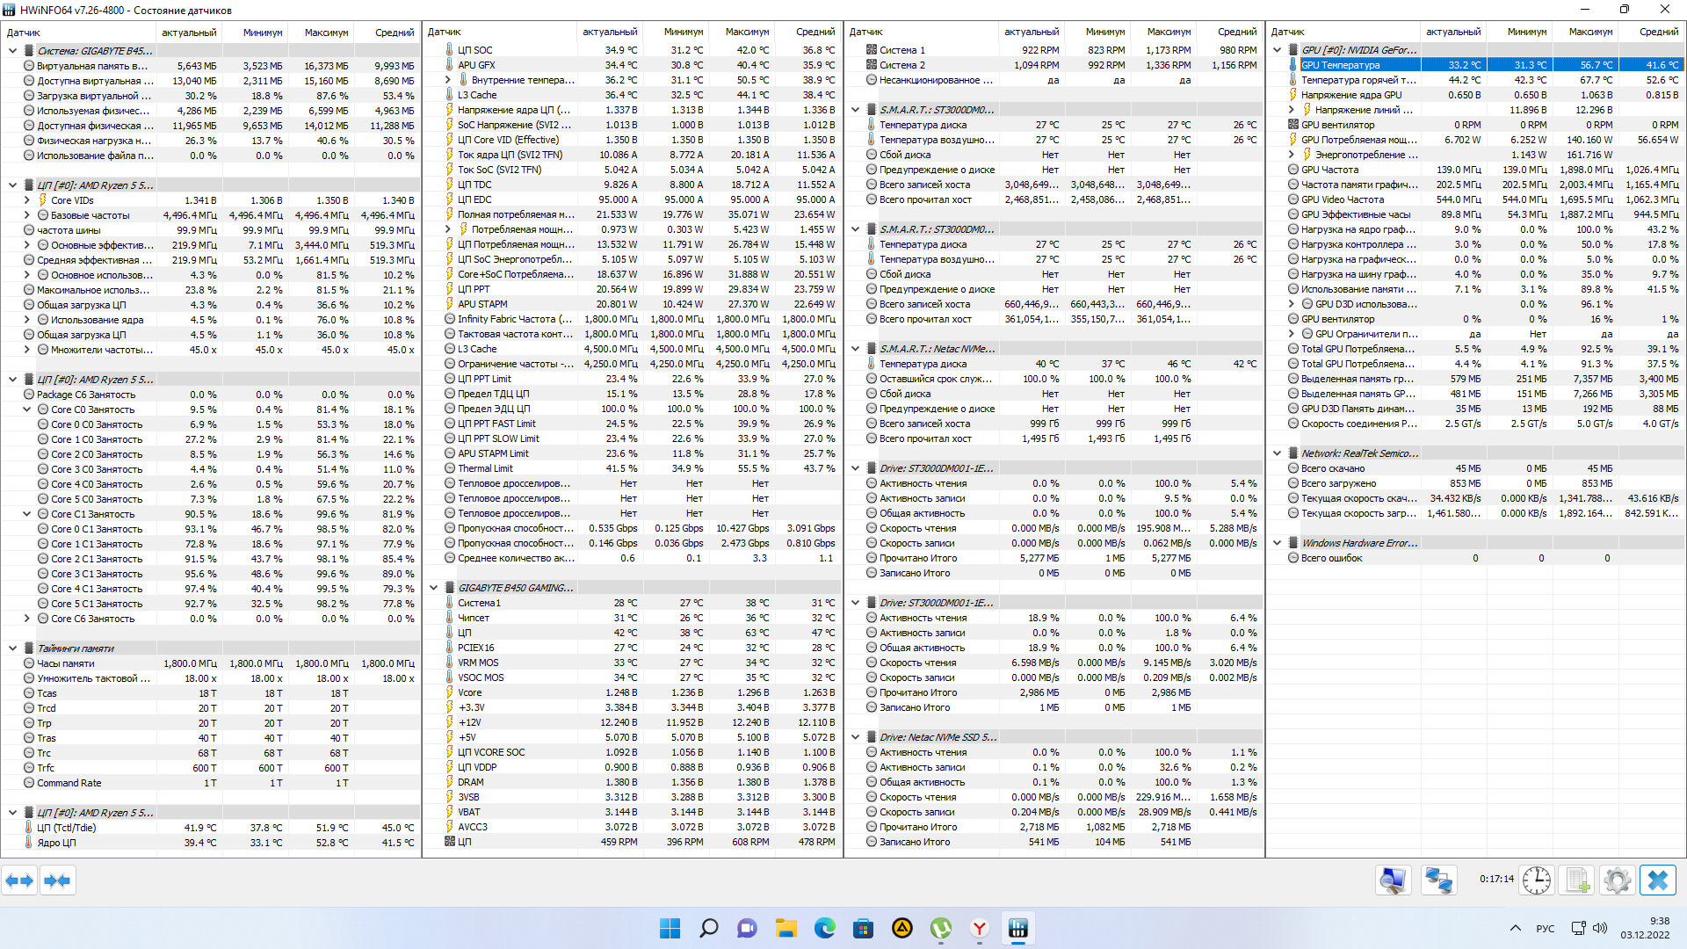Click the 0:17:14 elapsed time readout

pyautogui.click(x=1496, y=879)
